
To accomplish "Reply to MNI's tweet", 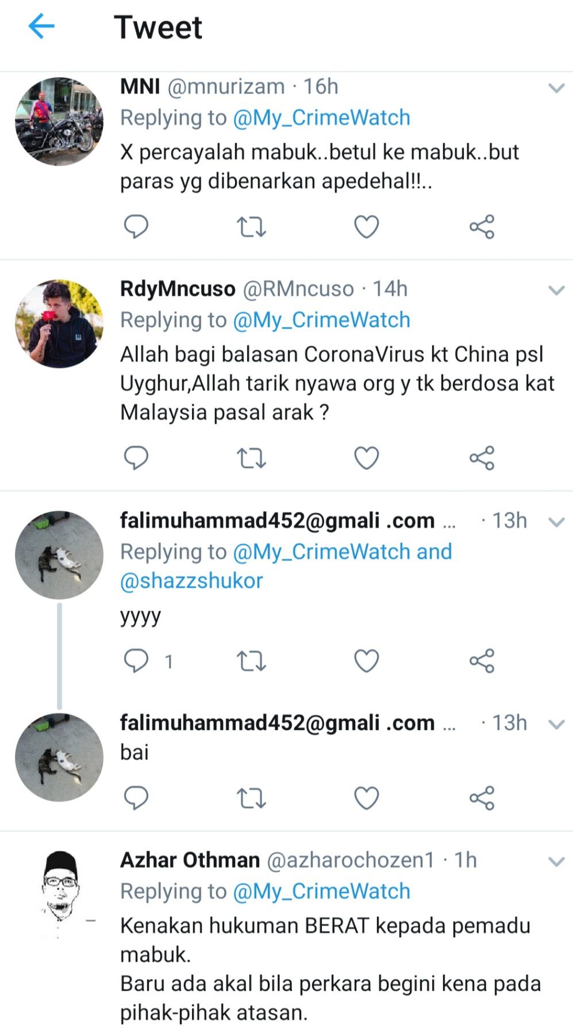I will (x=136, y=227).
